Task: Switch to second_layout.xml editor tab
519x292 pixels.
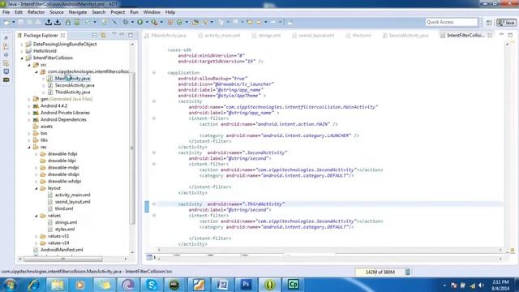Action: click(313, 35)
